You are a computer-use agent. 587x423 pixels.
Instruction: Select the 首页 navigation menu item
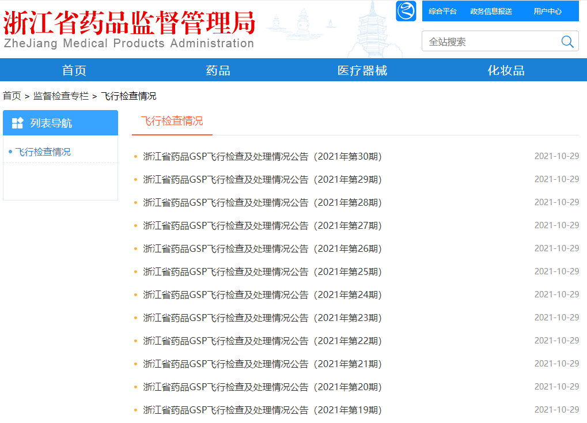74,70
